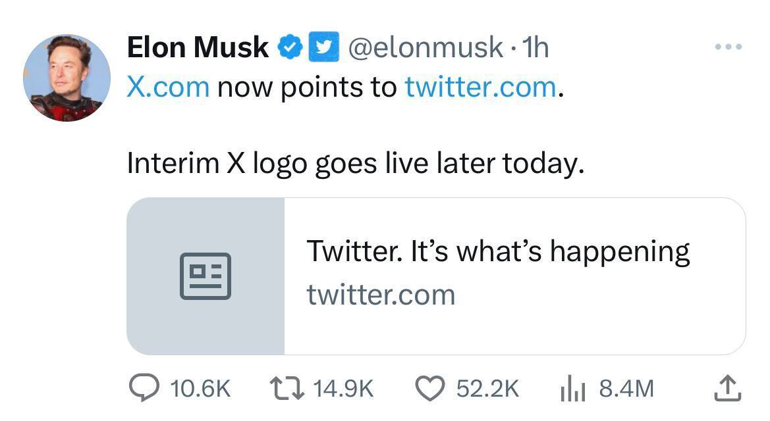Open the three-dot more options menu

[x=729, y=47]
